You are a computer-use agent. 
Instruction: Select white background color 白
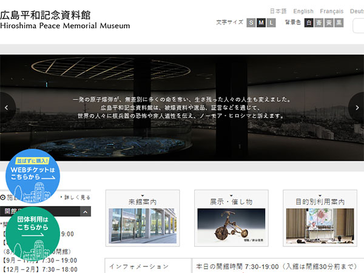click(309, 23)
